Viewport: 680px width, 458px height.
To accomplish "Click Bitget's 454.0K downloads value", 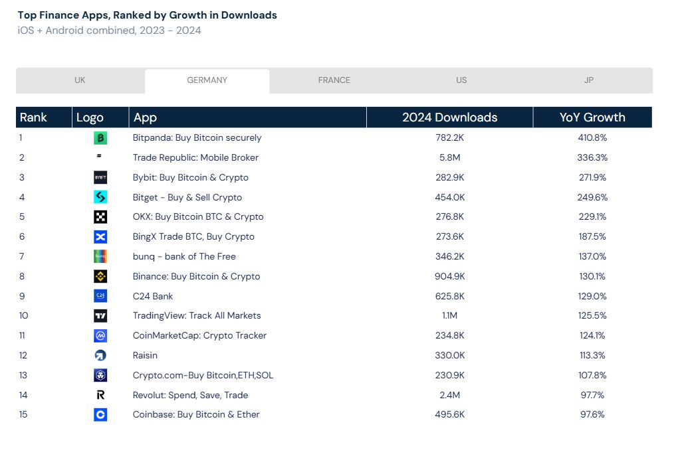I will pyautogui.click(x=450, y=197).
